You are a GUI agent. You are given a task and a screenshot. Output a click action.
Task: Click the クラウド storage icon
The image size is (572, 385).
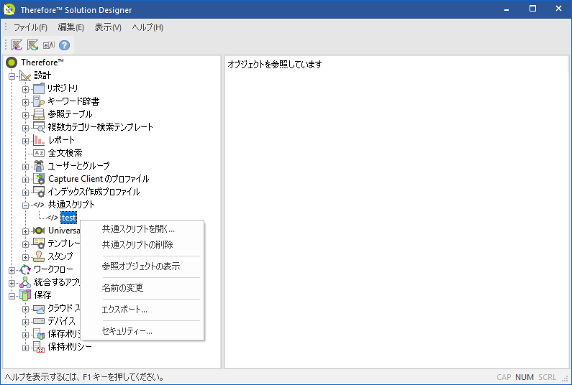coord(39,309)
